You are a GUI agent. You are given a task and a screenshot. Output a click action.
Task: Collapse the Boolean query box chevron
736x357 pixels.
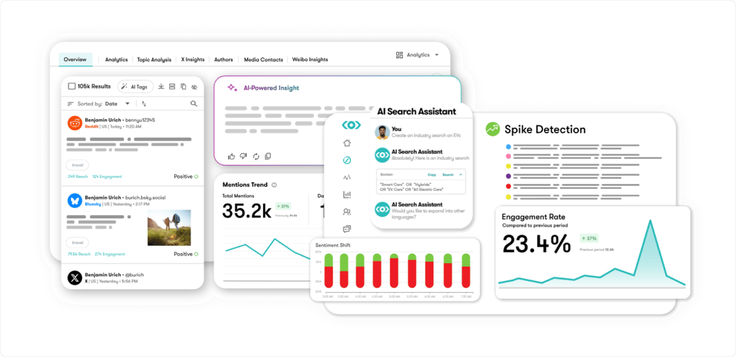coord(460,174)
